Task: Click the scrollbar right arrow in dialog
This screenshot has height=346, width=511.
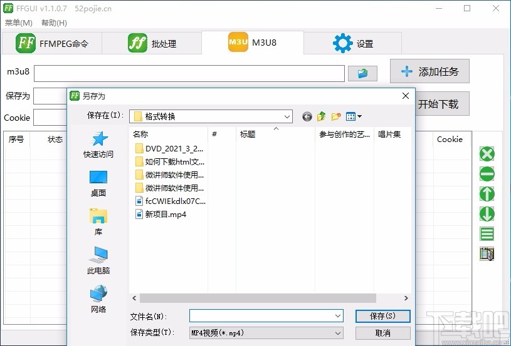Action: pyautogui.click(x=406, y=298)
